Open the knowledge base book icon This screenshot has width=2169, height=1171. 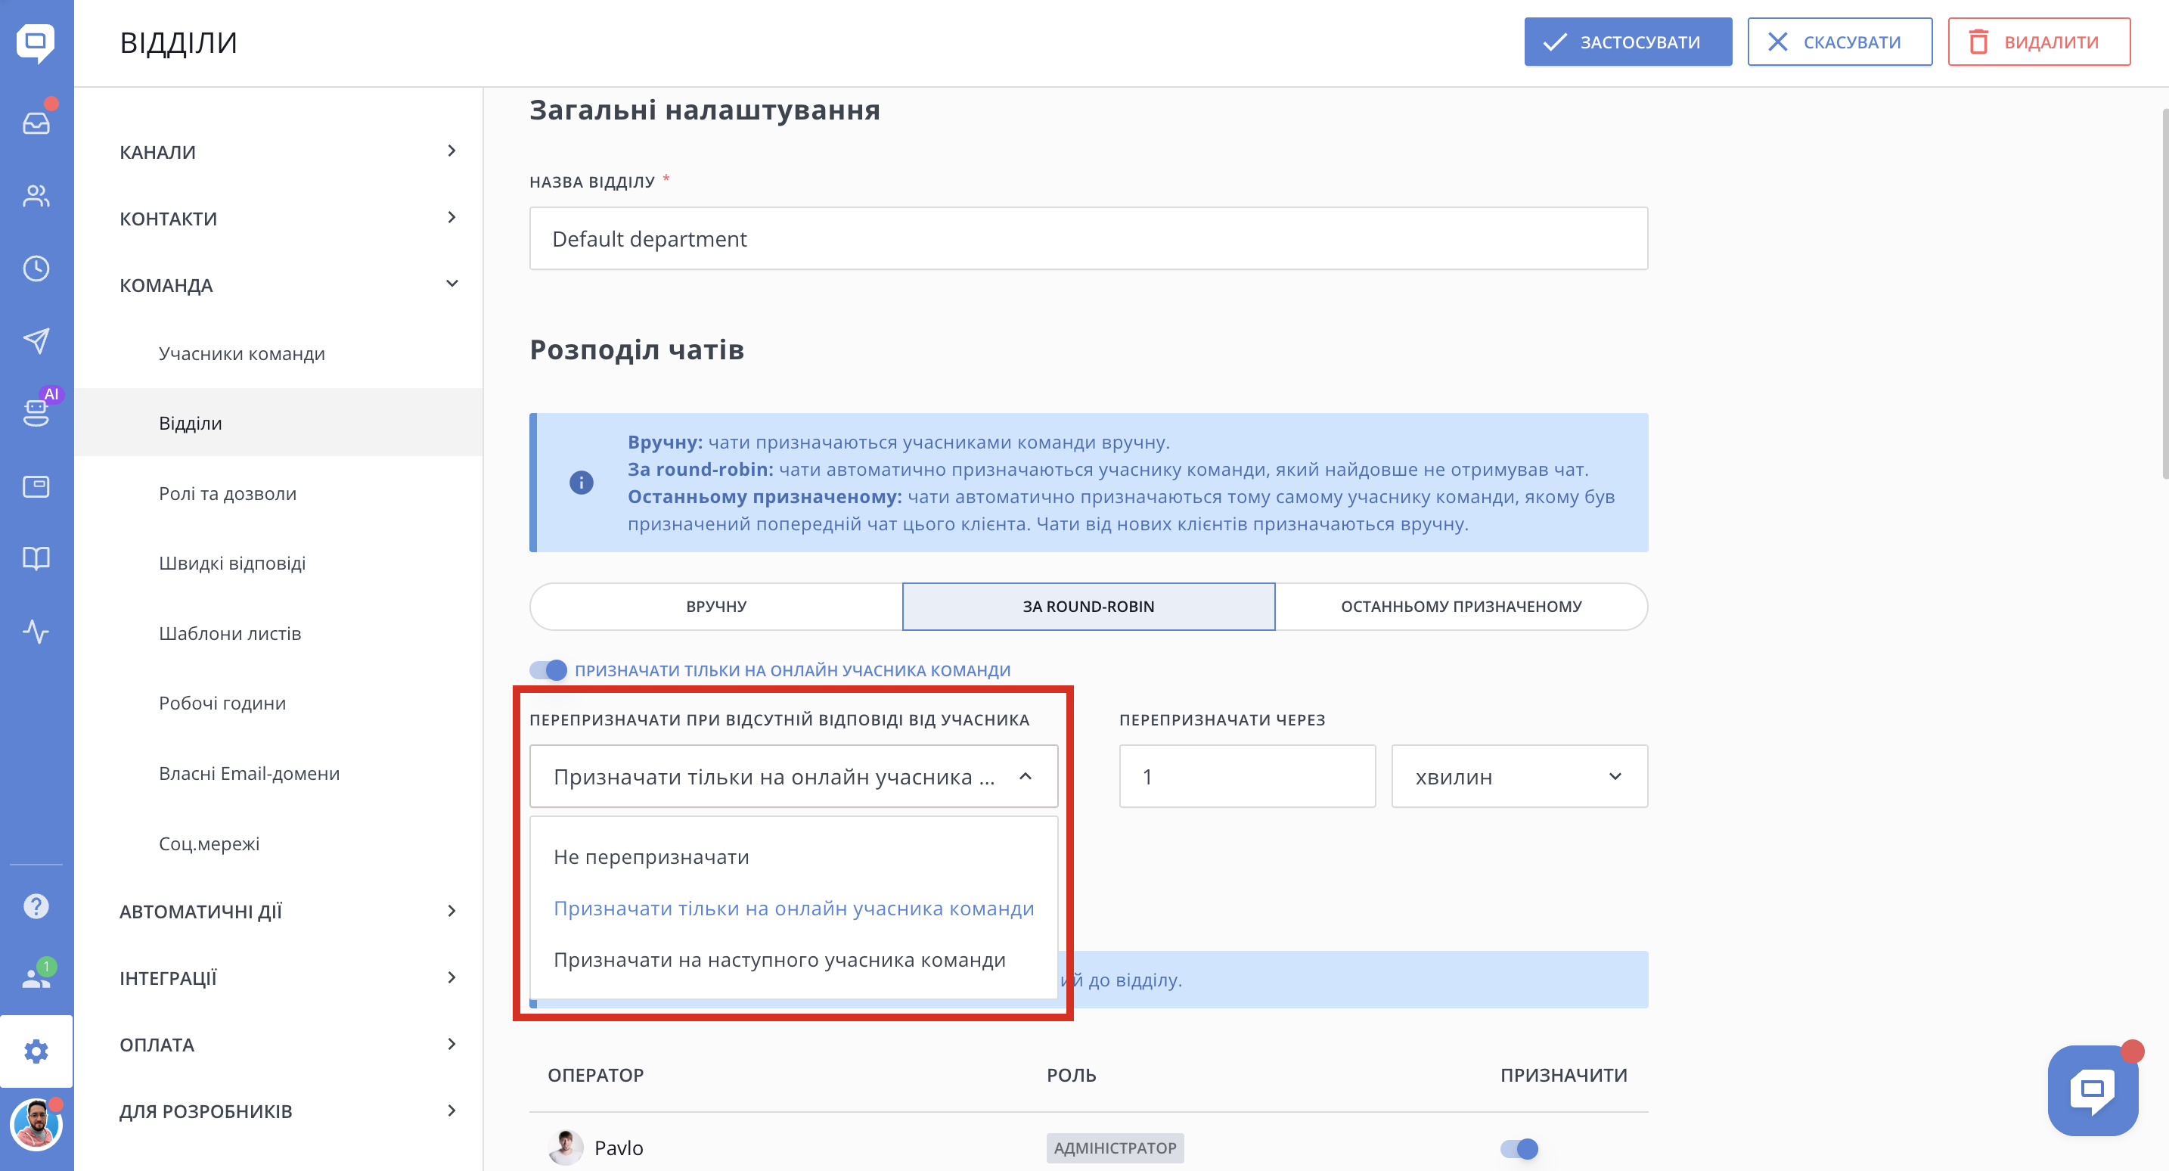click(x=36, y=558)
